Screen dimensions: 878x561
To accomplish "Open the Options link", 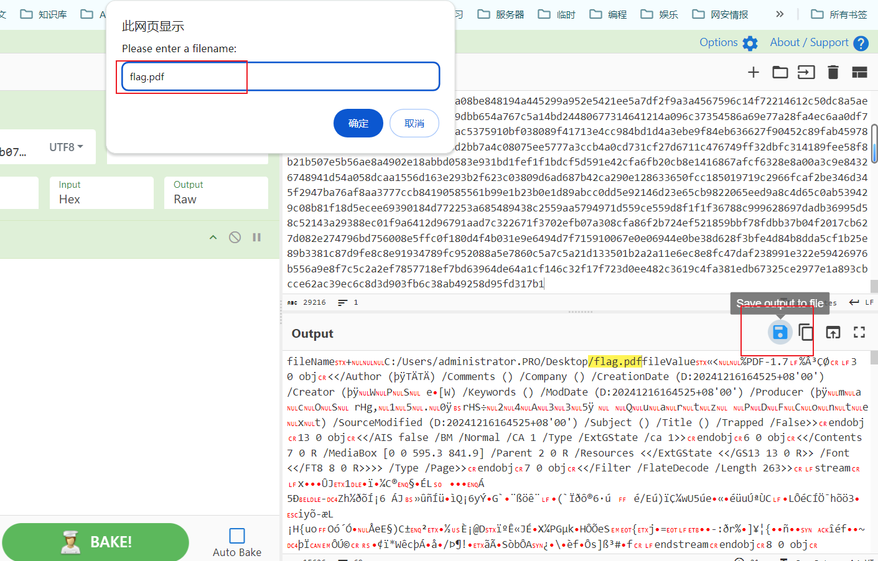I will pos(718,42).
